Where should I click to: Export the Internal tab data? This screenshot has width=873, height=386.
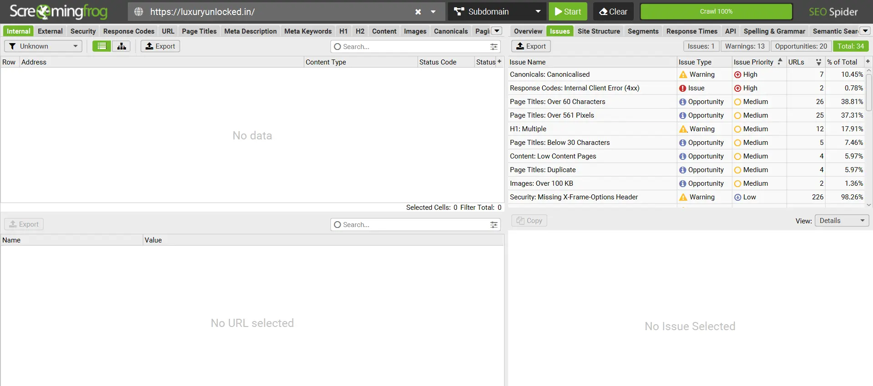pyautogui.click(x=160, y=46)
